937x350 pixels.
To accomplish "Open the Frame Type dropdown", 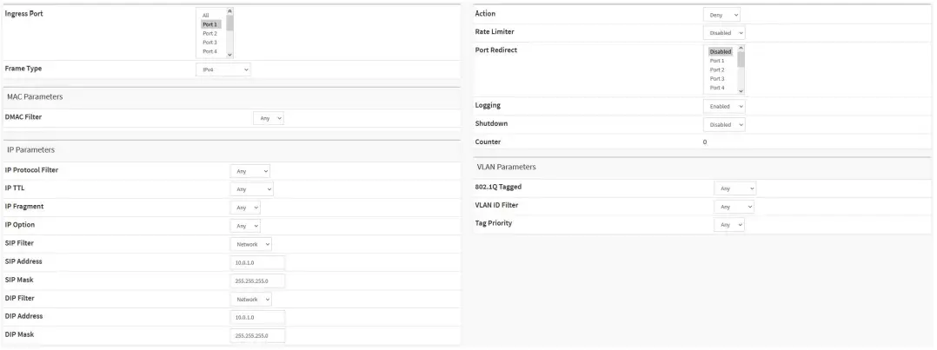I will 223,69.
